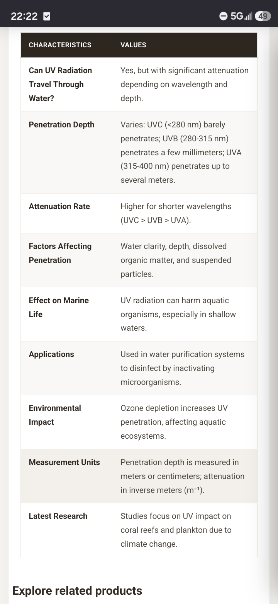
Task: Tap the 22:22 clock in status bar
Action: (24, 16)
